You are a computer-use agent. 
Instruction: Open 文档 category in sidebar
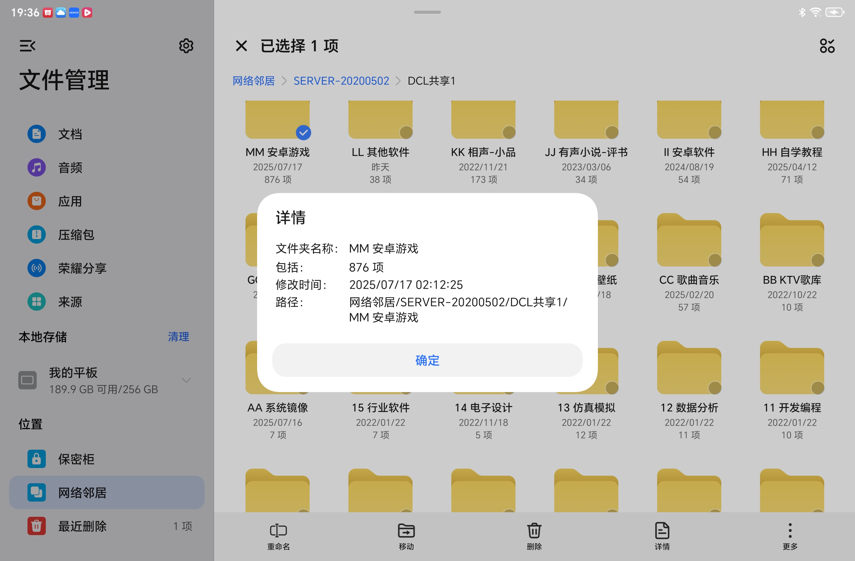(x=71, y=134)
